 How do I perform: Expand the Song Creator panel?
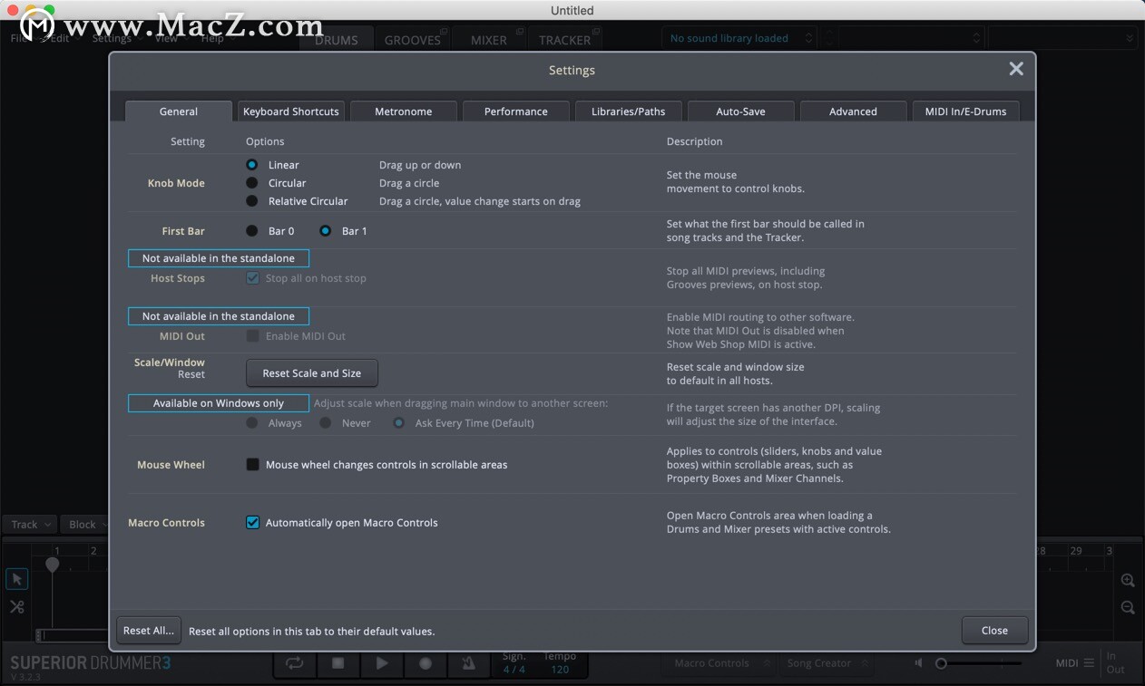pyautogui.click(x=828, y=663)
